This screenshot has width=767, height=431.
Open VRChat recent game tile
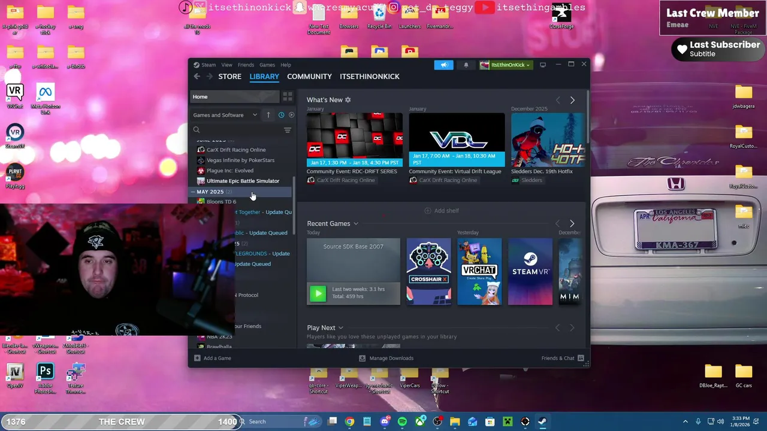pyautogui.click(x=479, y=271)
